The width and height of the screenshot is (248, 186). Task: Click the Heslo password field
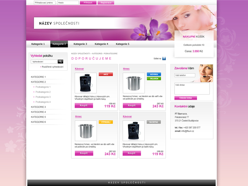pyautogui.click(x=68, y=3)
